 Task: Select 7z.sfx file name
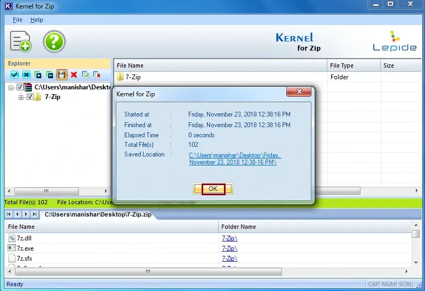25,259
